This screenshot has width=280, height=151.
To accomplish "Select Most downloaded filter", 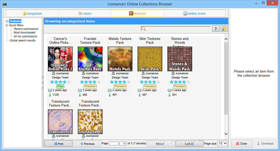I will pyautogui.click(x=24, y=32).
